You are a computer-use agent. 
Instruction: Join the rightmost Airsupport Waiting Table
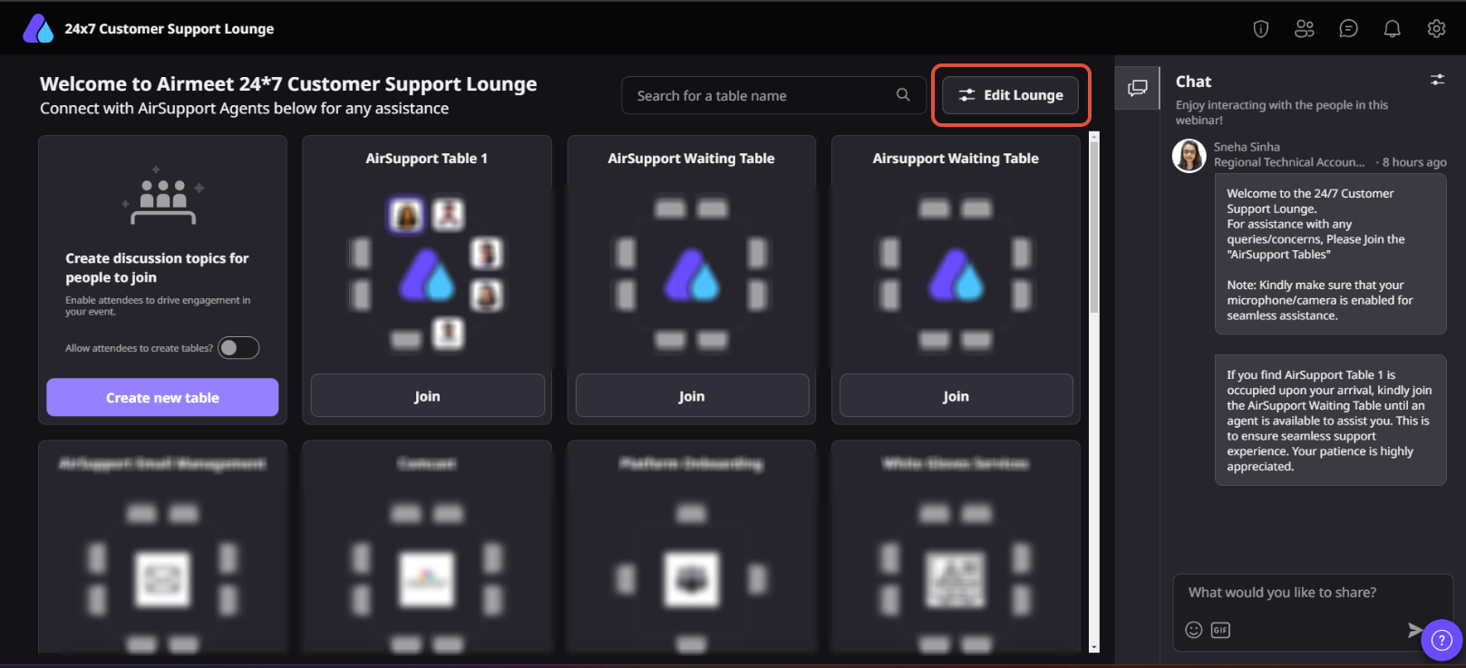tap(956, 396)
